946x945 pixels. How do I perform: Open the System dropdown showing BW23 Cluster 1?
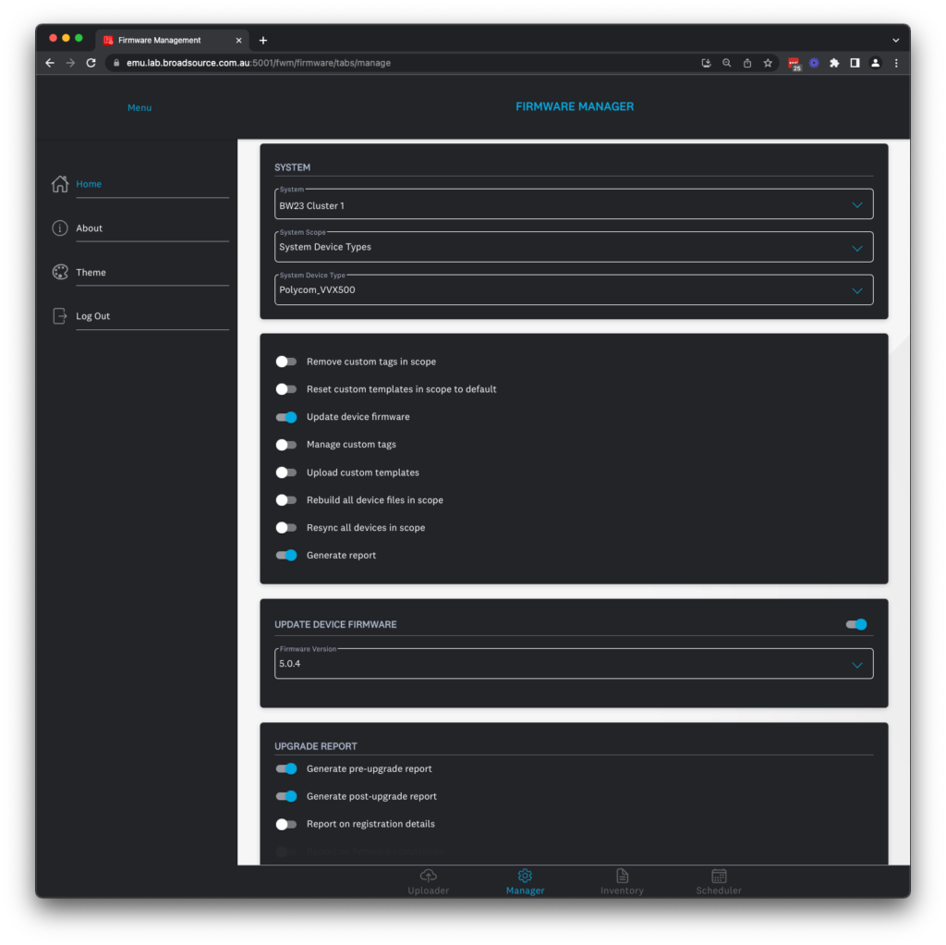tap(573, 204)
